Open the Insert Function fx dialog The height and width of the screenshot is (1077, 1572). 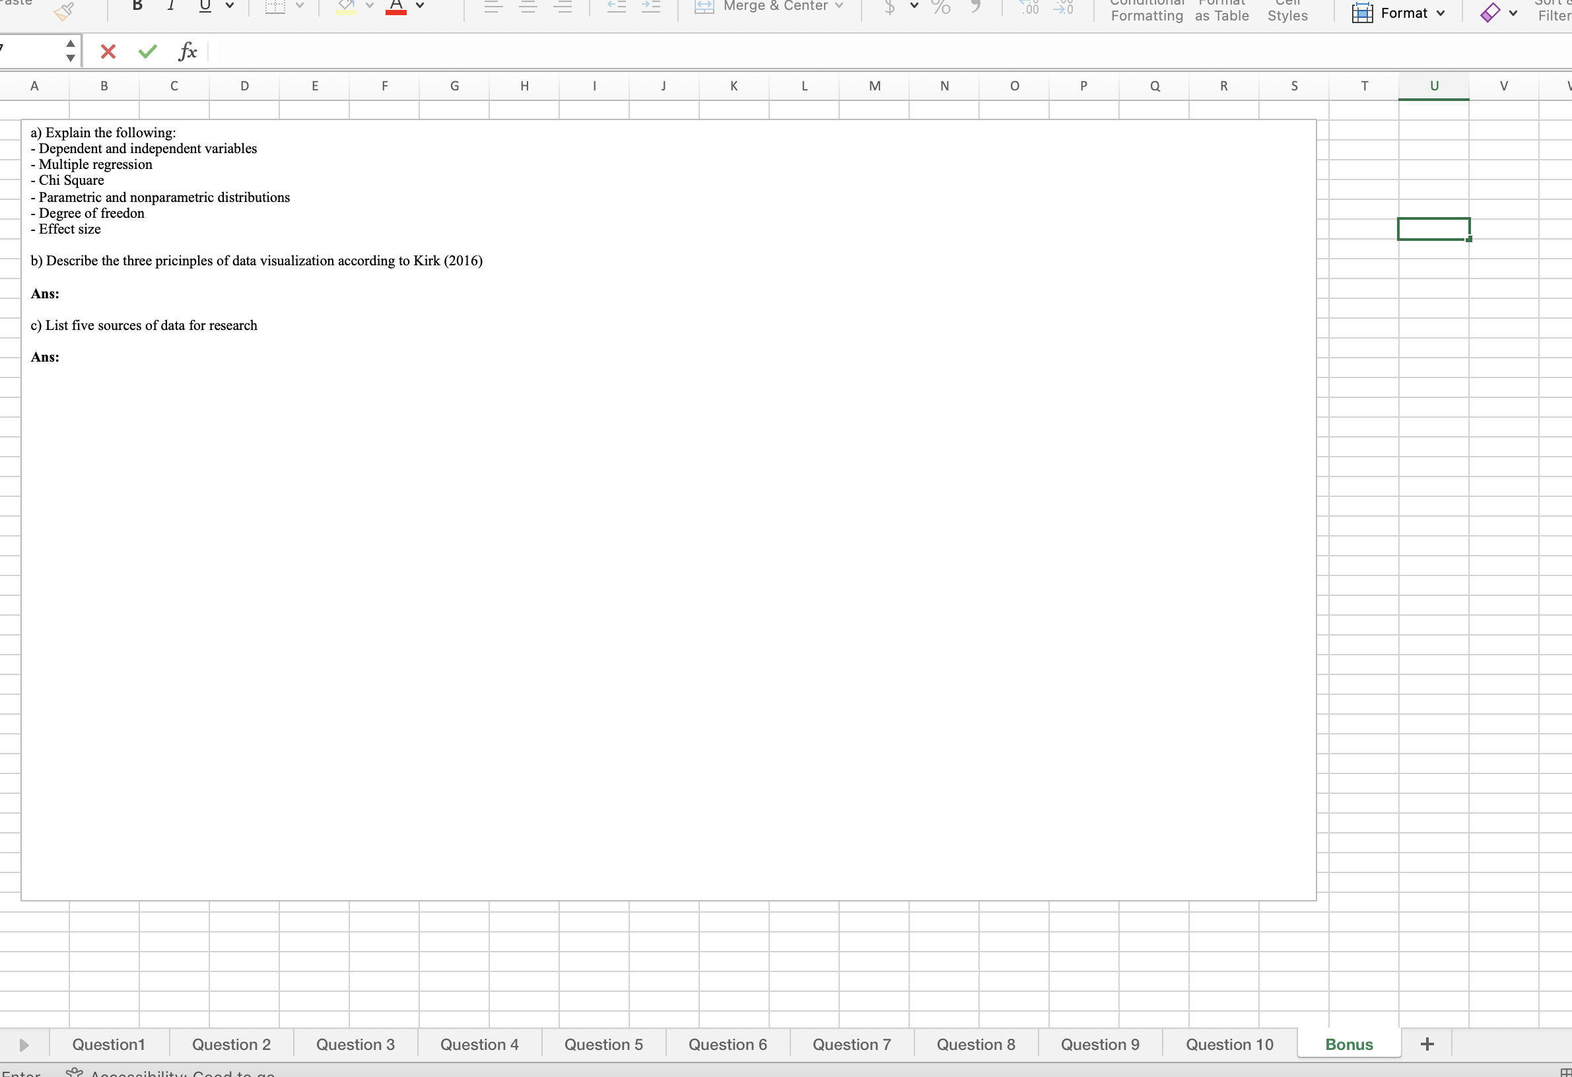click(188, 51)
